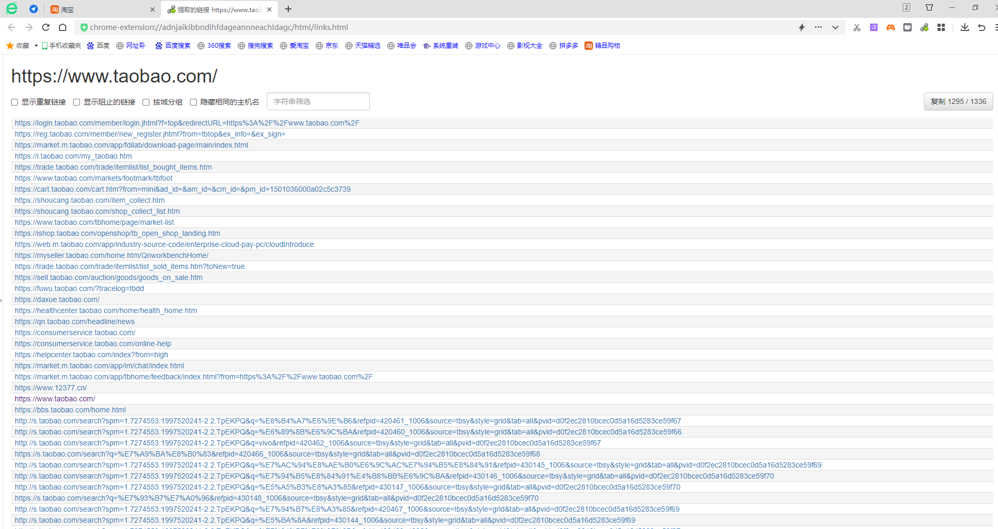Open the 百度 bookmark with the paw icon
The width and height of the screenshot is (998, 529).
[98, 46]
